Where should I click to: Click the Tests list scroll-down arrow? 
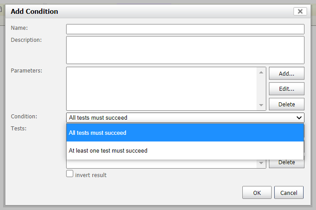(261, 163)
